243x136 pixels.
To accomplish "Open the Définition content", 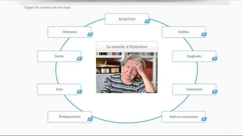I will [69, 32].
